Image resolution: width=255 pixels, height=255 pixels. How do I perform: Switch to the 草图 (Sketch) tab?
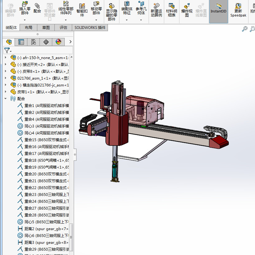(x=46, y=28)
